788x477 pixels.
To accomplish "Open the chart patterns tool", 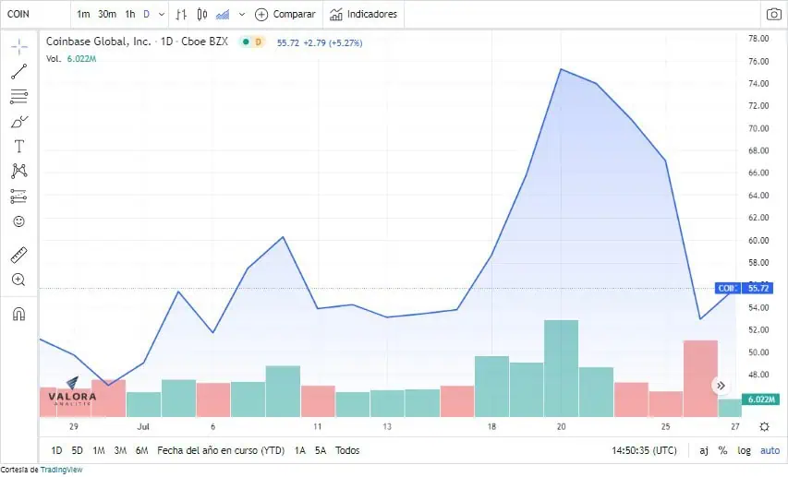I will click(19, 172).
